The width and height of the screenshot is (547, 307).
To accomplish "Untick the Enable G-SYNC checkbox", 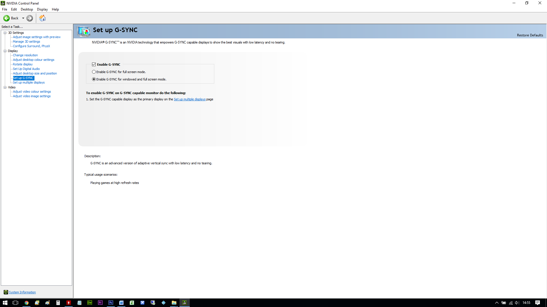I will [x=94, y=65].
